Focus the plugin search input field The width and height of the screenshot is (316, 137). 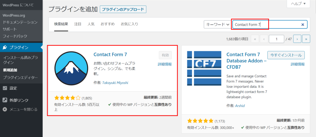270,25
